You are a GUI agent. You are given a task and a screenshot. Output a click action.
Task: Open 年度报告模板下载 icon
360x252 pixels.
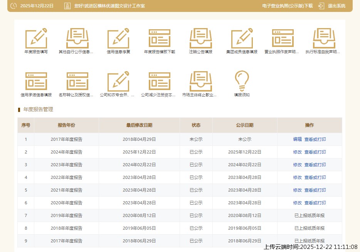click(x=160, y=38)
